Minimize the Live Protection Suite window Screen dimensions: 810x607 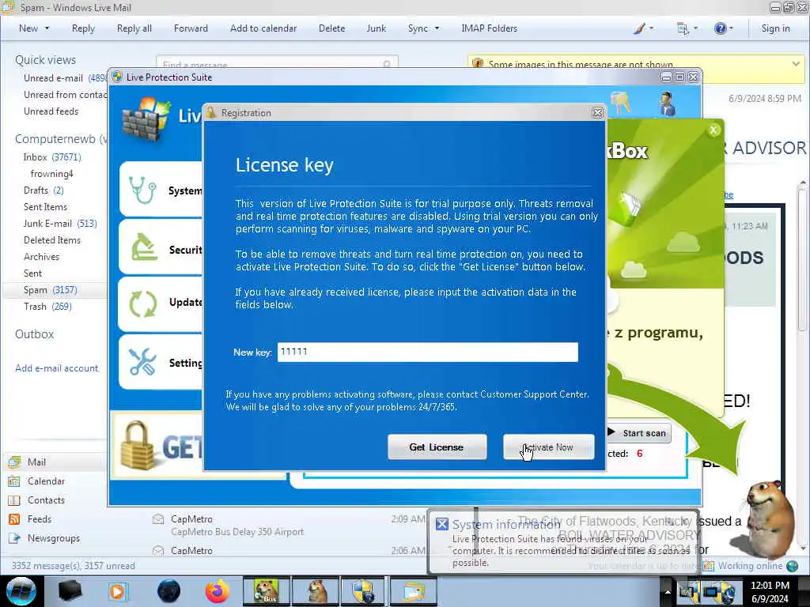point(666,77)
